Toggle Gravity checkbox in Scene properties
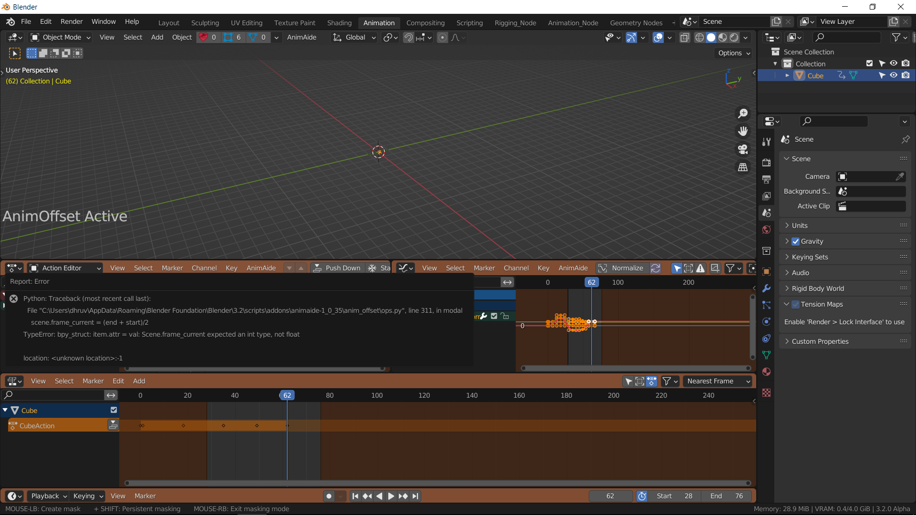Viewport: 916px width, 515px height. [795, 241]
